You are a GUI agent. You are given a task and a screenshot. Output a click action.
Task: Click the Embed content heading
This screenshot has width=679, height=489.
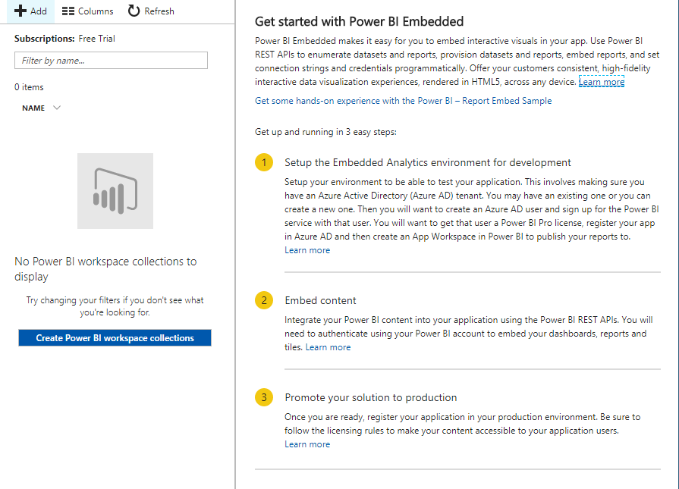(320, 300)
